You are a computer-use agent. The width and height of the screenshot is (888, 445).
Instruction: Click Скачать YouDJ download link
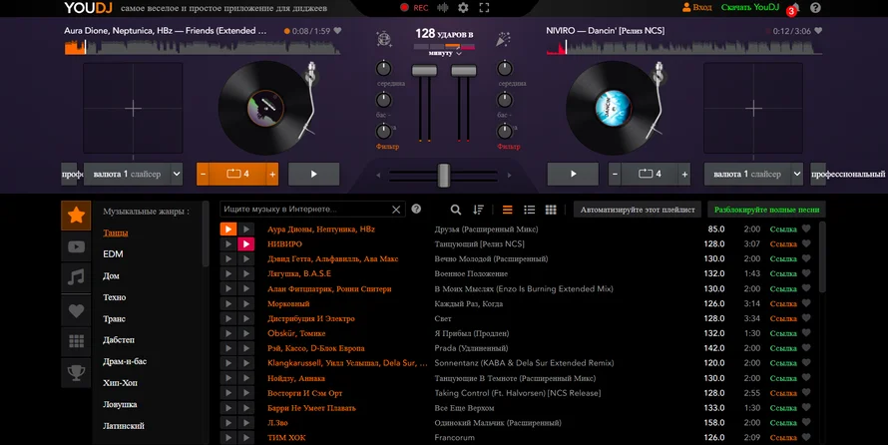coord(750,7)
